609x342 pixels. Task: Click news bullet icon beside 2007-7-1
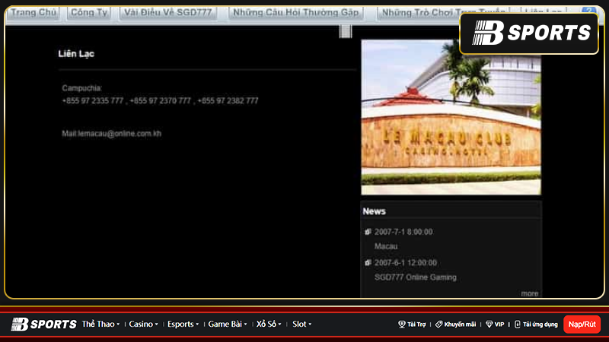pos(368,232)
